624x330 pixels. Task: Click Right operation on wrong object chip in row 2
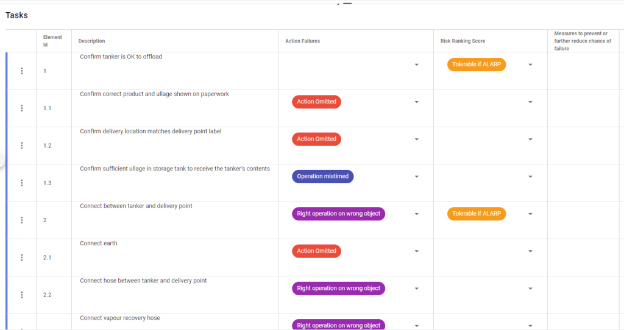tap(338, 214)
